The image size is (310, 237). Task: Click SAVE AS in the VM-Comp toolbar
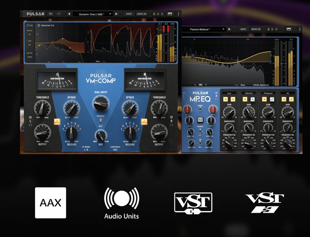[142, 14]
